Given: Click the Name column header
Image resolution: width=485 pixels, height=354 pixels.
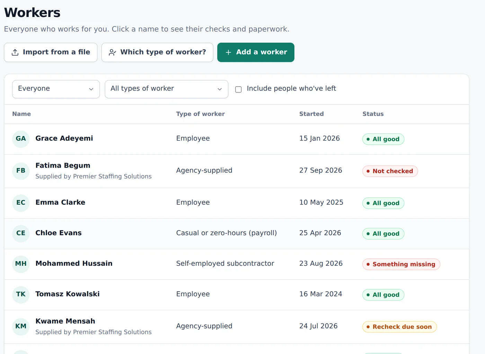Looking at the screenshot, I should tap(21, 114).
